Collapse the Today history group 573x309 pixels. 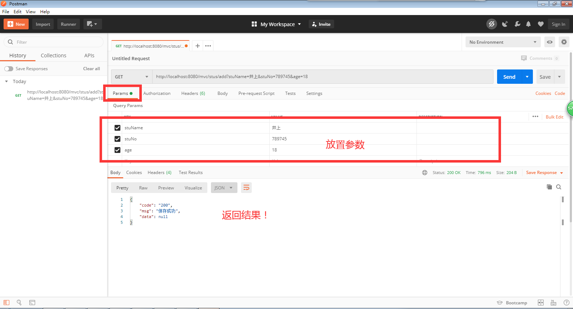tap(6, 81)
